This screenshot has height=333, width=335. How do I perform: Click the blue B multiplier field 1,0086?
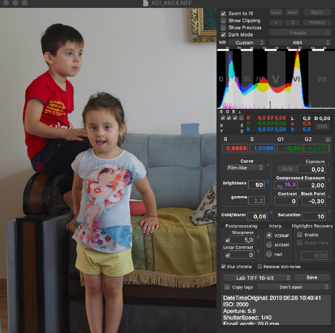[263, 148]
